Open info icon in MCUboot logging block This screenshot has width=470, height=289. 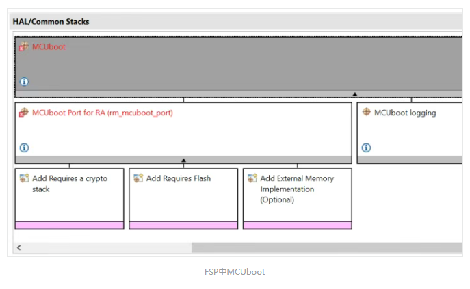pos(366,148)
